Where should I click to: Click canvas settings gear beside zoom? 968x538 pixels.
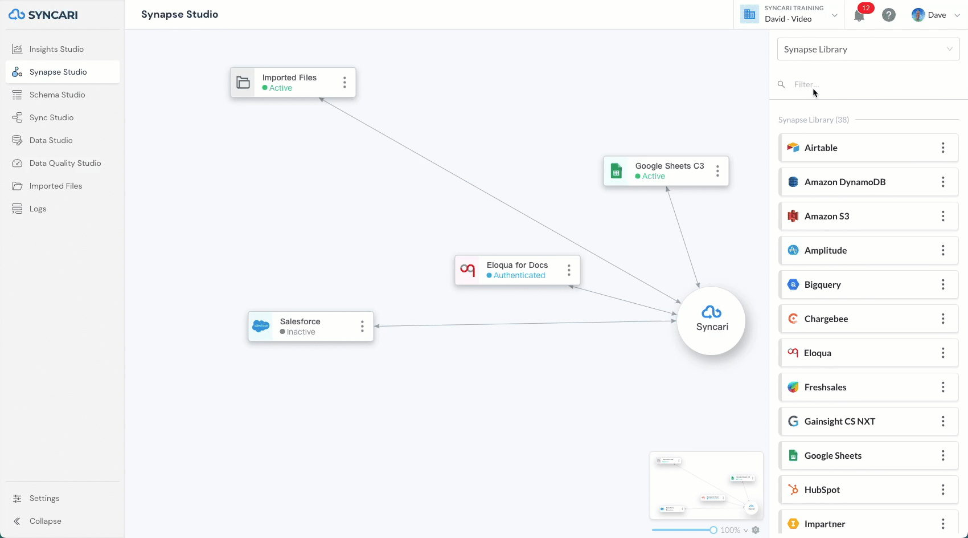756,530
